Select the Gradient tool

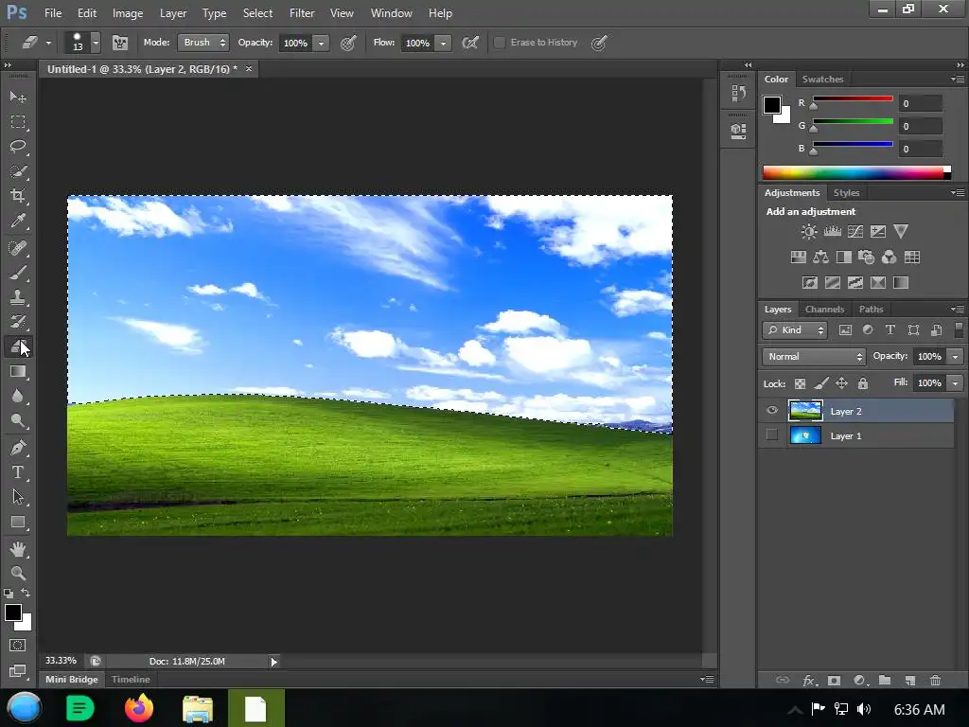point(18,371)
